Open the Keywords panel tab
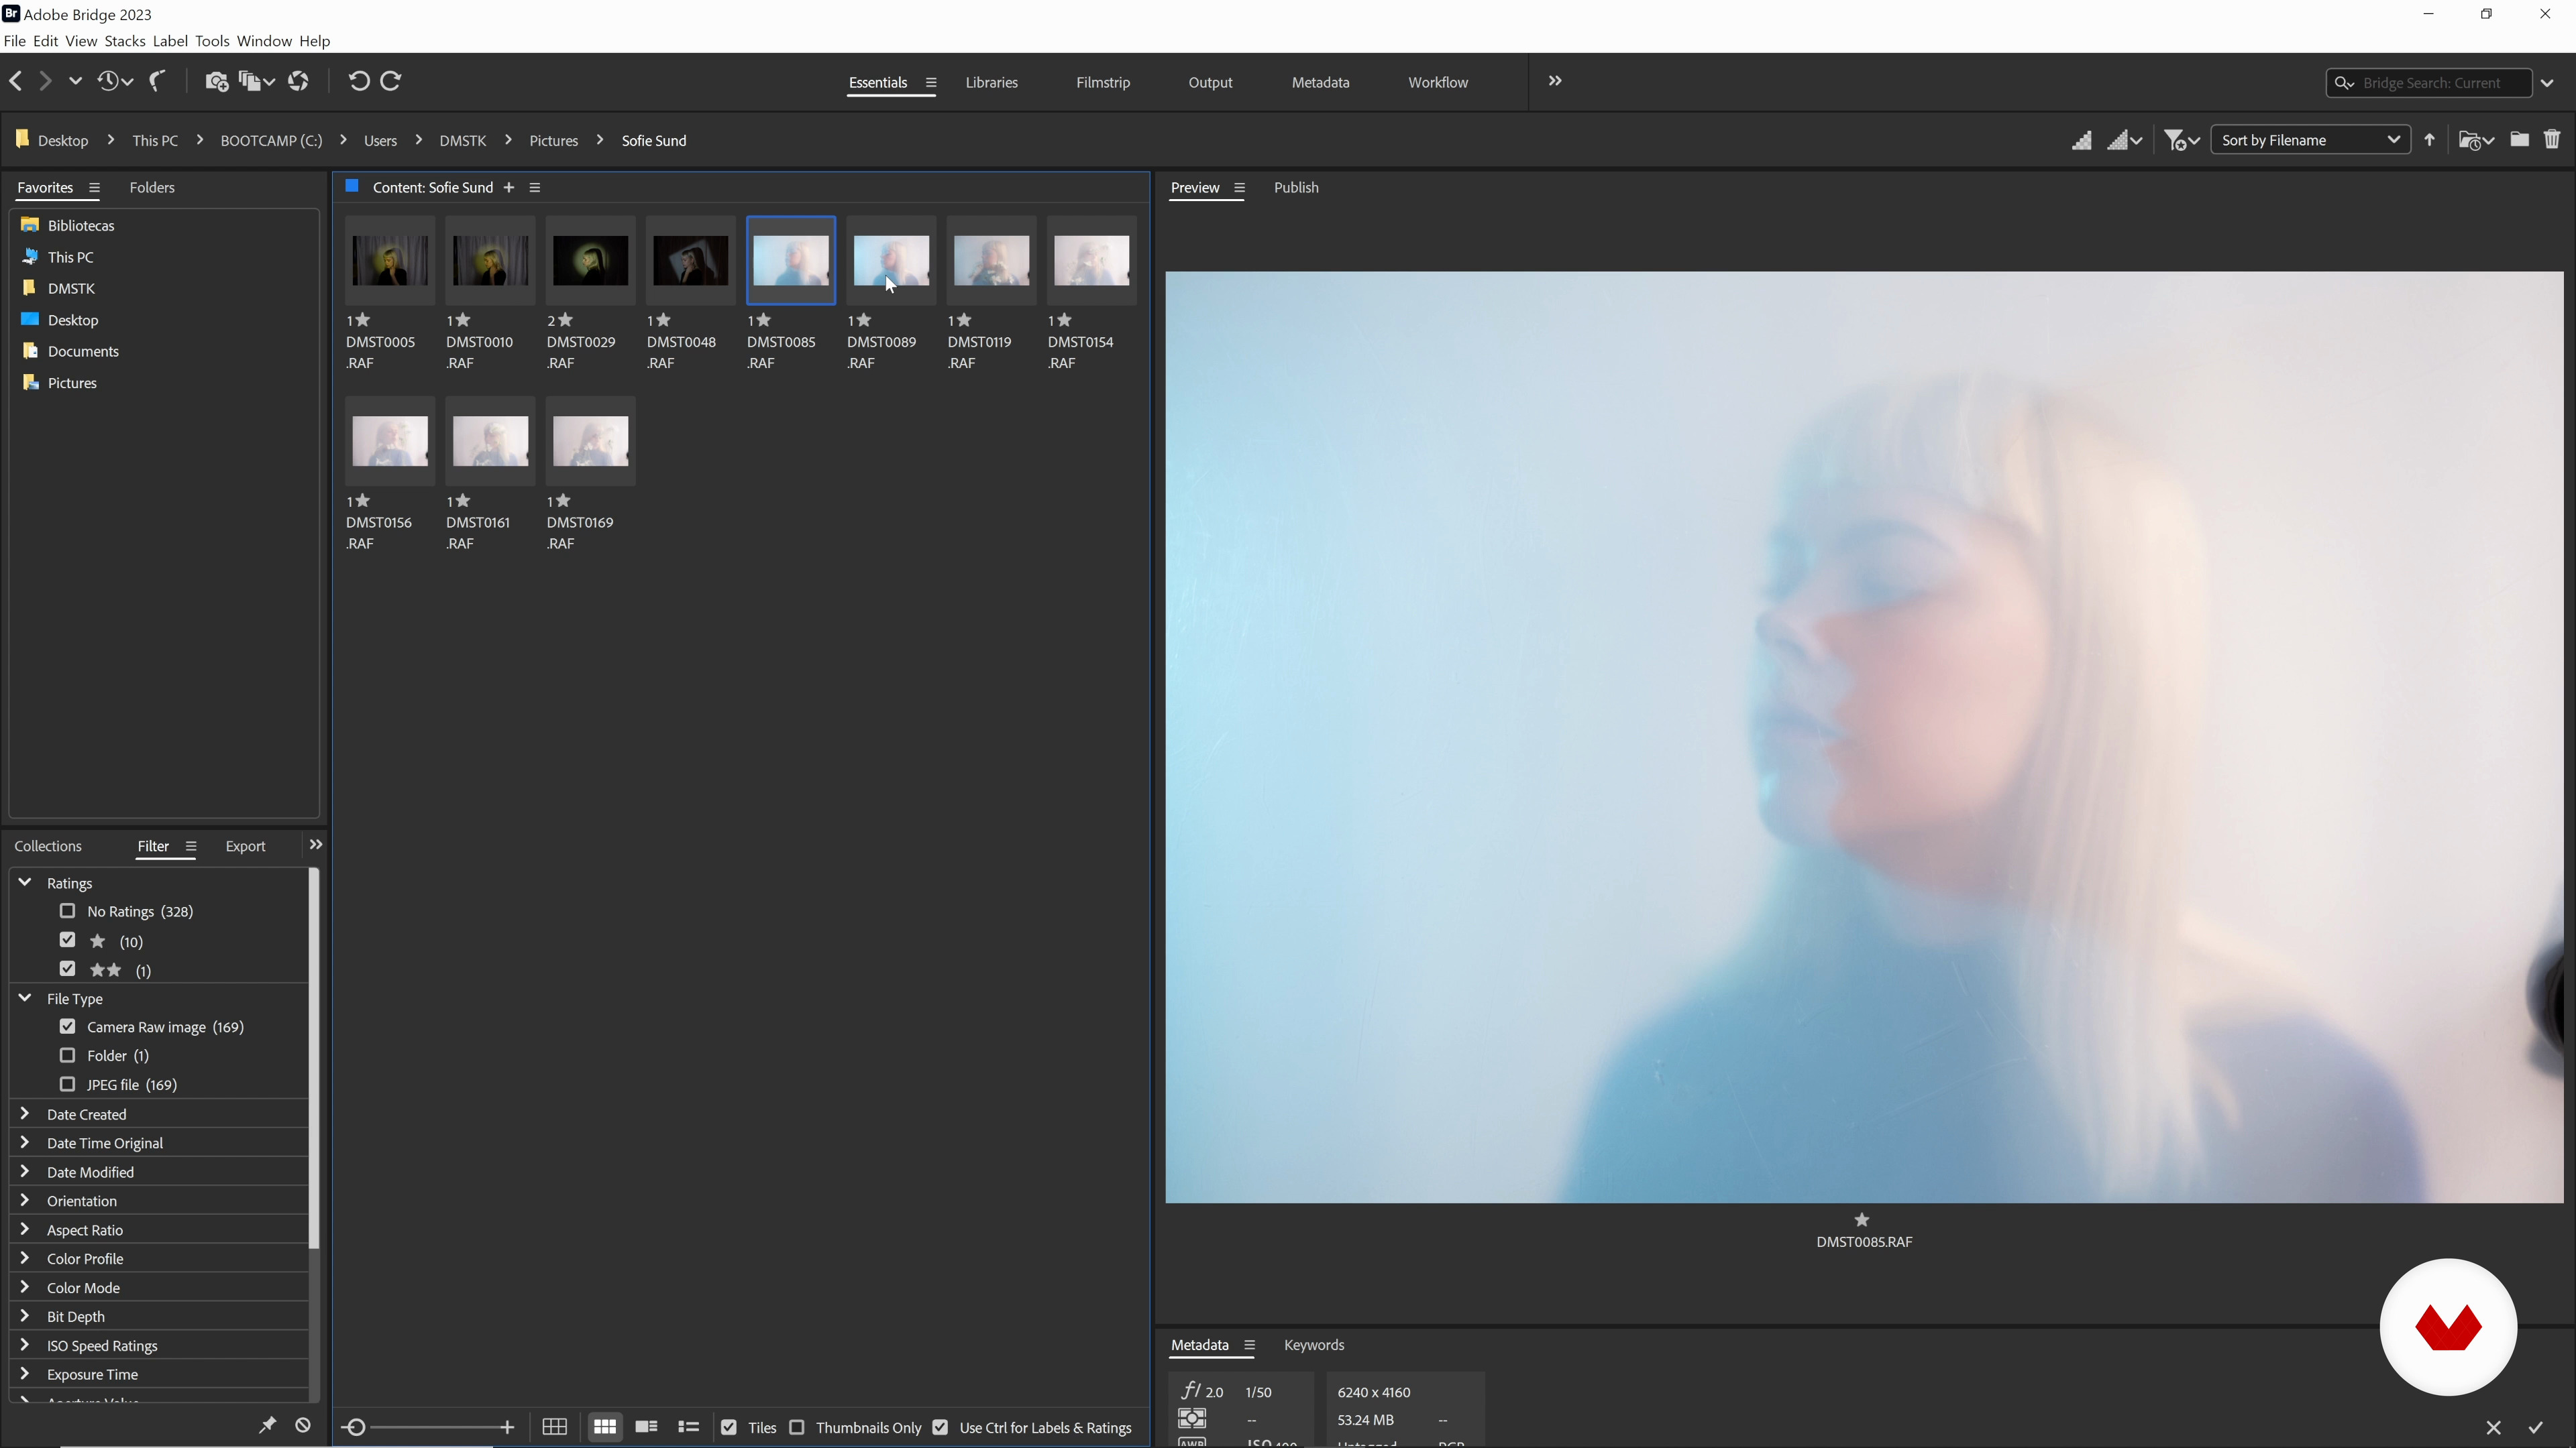This screenshot has width=2576, height=1448. coord(1313,1345)
